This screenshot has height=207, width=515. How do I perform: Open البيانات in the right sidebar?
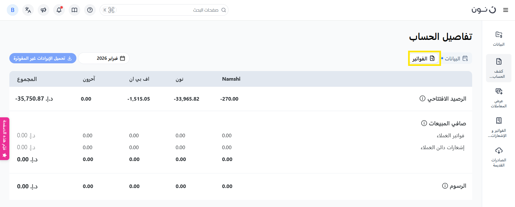[499, 39]
